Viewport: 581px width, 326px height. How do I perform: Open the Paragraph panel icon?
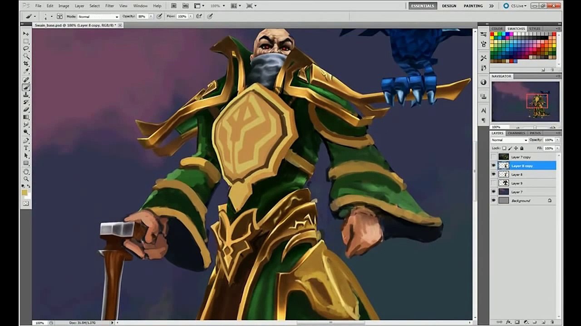tap(483, 120)
